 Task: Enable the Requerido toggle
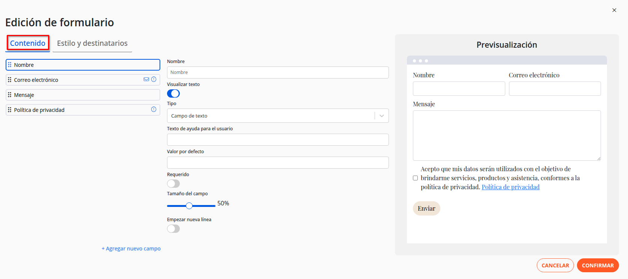point(173,184)
